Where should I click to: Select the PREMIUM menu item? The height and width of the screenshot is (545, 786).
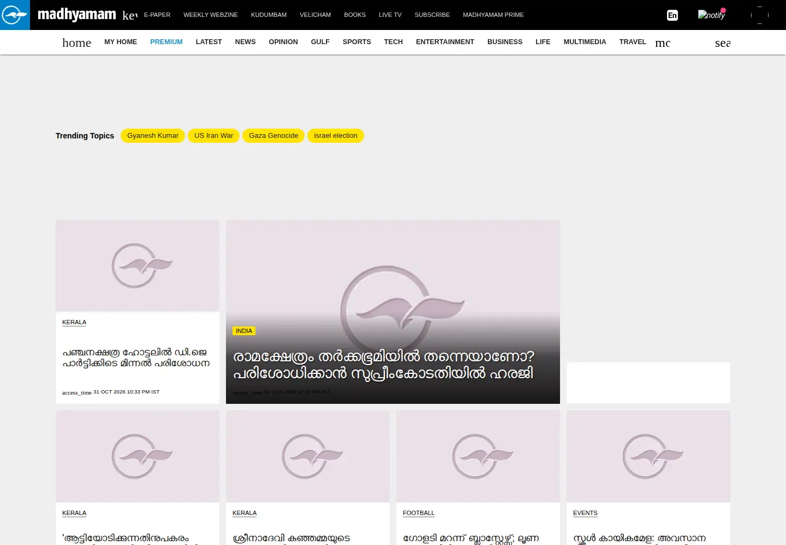[166, 42]
